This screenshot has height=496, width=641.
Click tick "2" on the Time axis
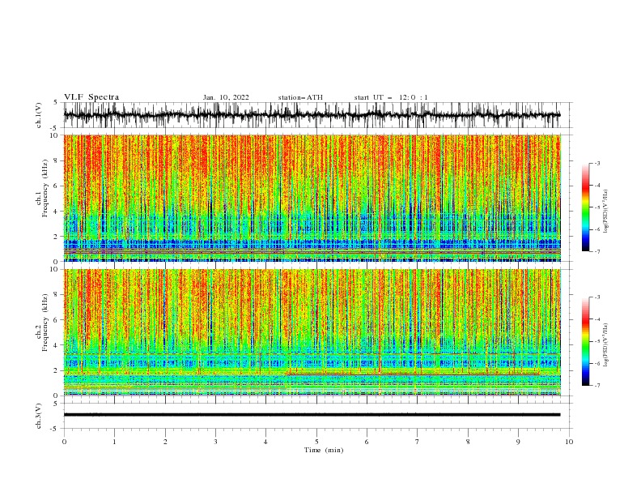tap(165, 442)
